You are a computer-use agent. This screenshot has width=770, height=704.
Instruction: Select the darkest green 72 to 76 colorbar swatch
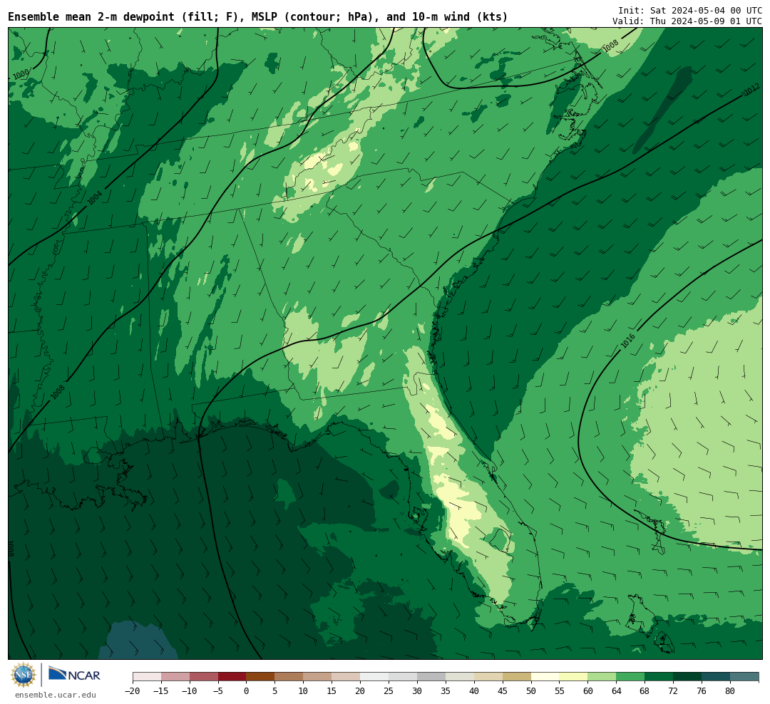pos(687,677)
